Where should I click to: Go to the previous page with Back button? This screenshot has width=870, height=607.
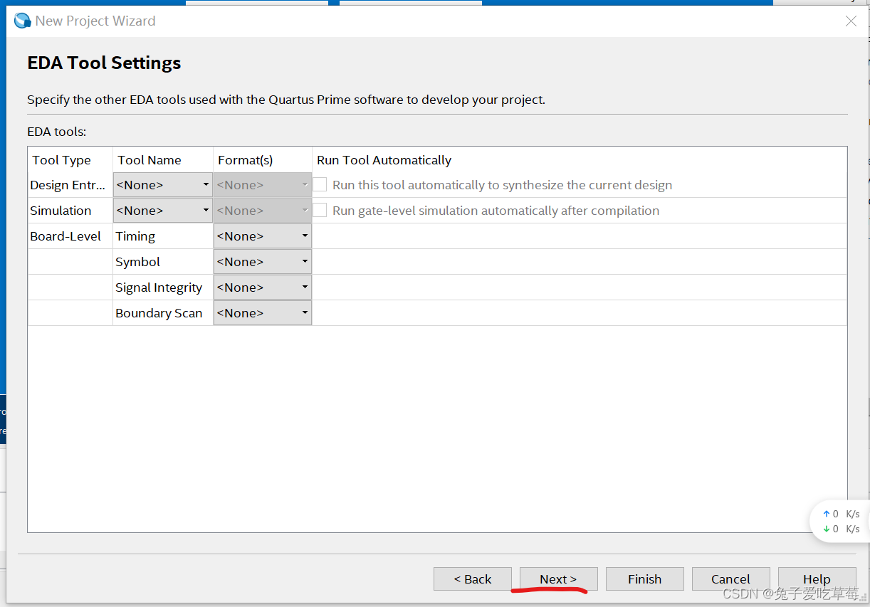[x=473, y=579]
